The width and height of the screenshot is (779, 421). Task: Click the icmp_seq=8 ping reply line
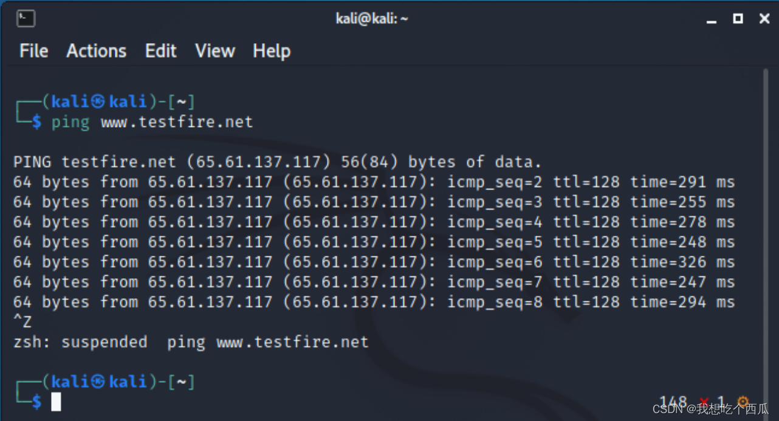point(374,302)
